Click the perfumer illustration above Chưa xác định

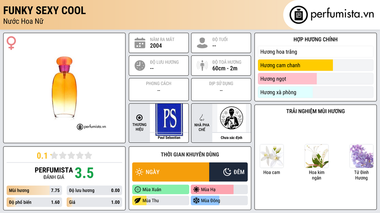[x=232, y=118]
